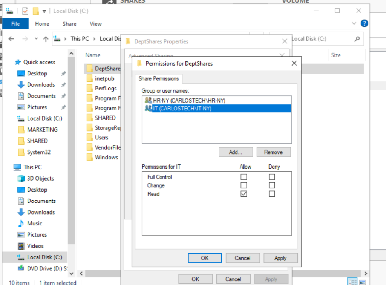Click the search magnifier icon
Screen dimensions: 386x285
click(357, 38)
